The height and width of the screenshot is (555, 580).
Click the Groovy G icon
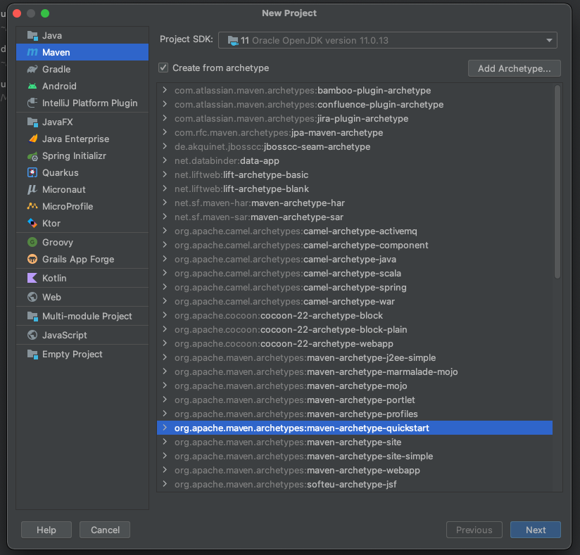click(x=32, y=242)
